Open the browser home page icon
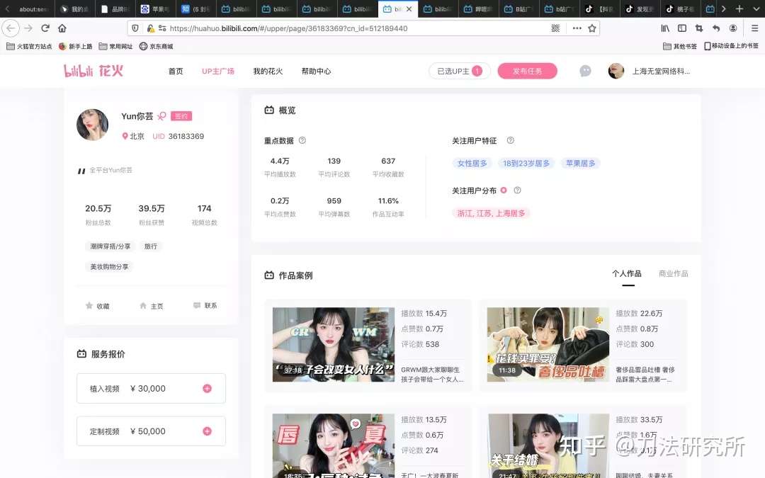Image resolution: width=765 pixels, height=478 pixels. tap(62, 28)
